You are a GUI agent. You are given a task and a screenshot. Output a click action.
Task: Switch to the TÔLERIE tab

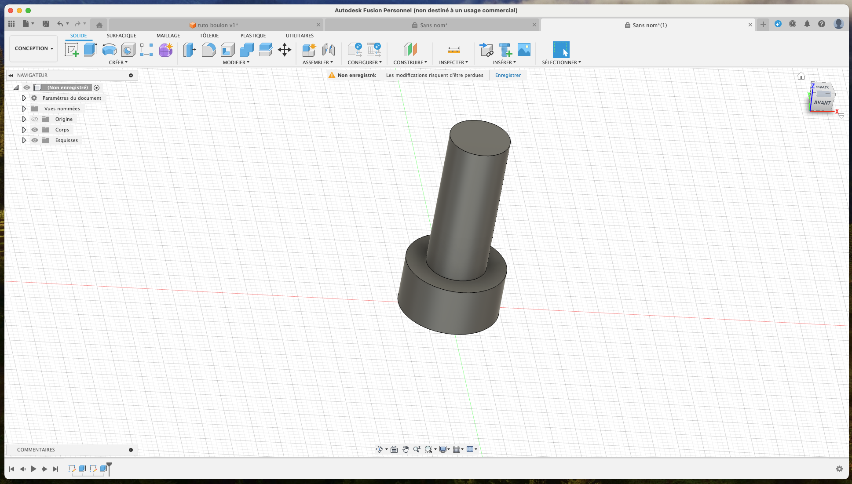209,36
